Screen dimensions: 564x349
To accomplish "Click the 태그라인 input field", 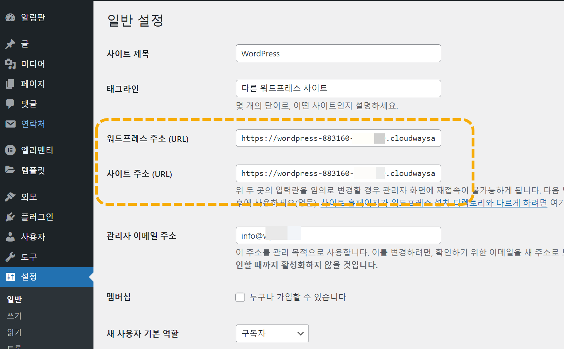I will tap(338, 88).
